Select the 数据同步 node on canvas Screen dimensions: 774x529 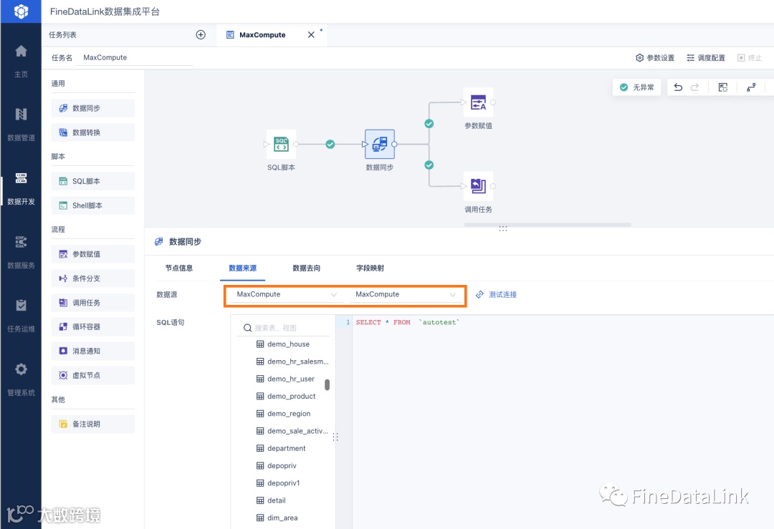pyautogui.click(x=380, y=144)
